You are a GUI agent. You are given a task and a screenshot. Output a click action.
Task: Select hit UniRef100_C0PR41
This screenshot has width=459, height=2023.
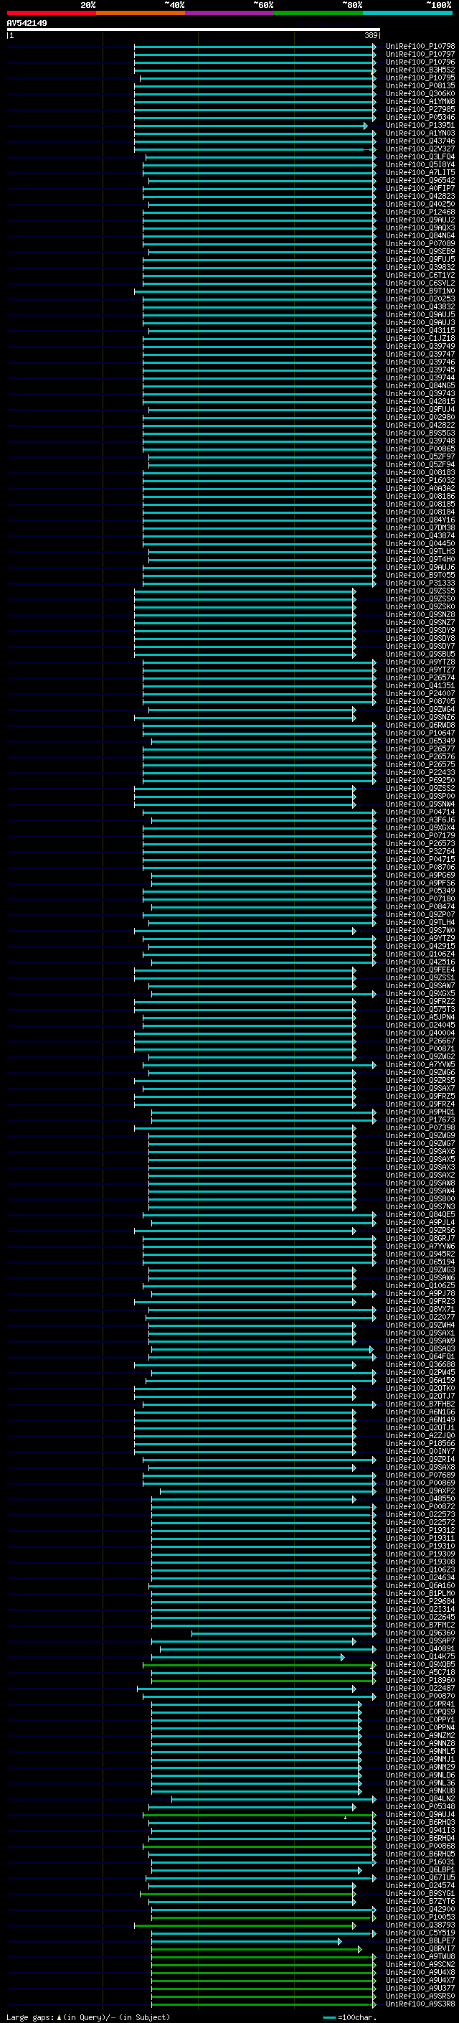(420, 1704)
